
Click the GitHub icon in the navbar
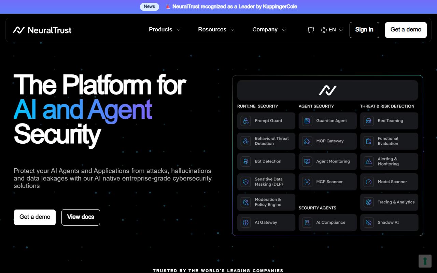coord(310,30)
